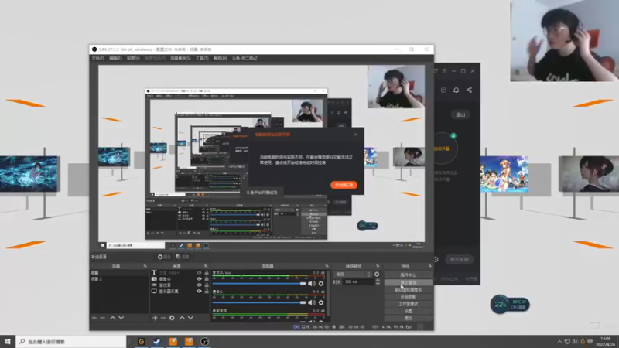619x348 pixels.
Task: Open the Help (H) menu in OBS
Action: point(220,59)
